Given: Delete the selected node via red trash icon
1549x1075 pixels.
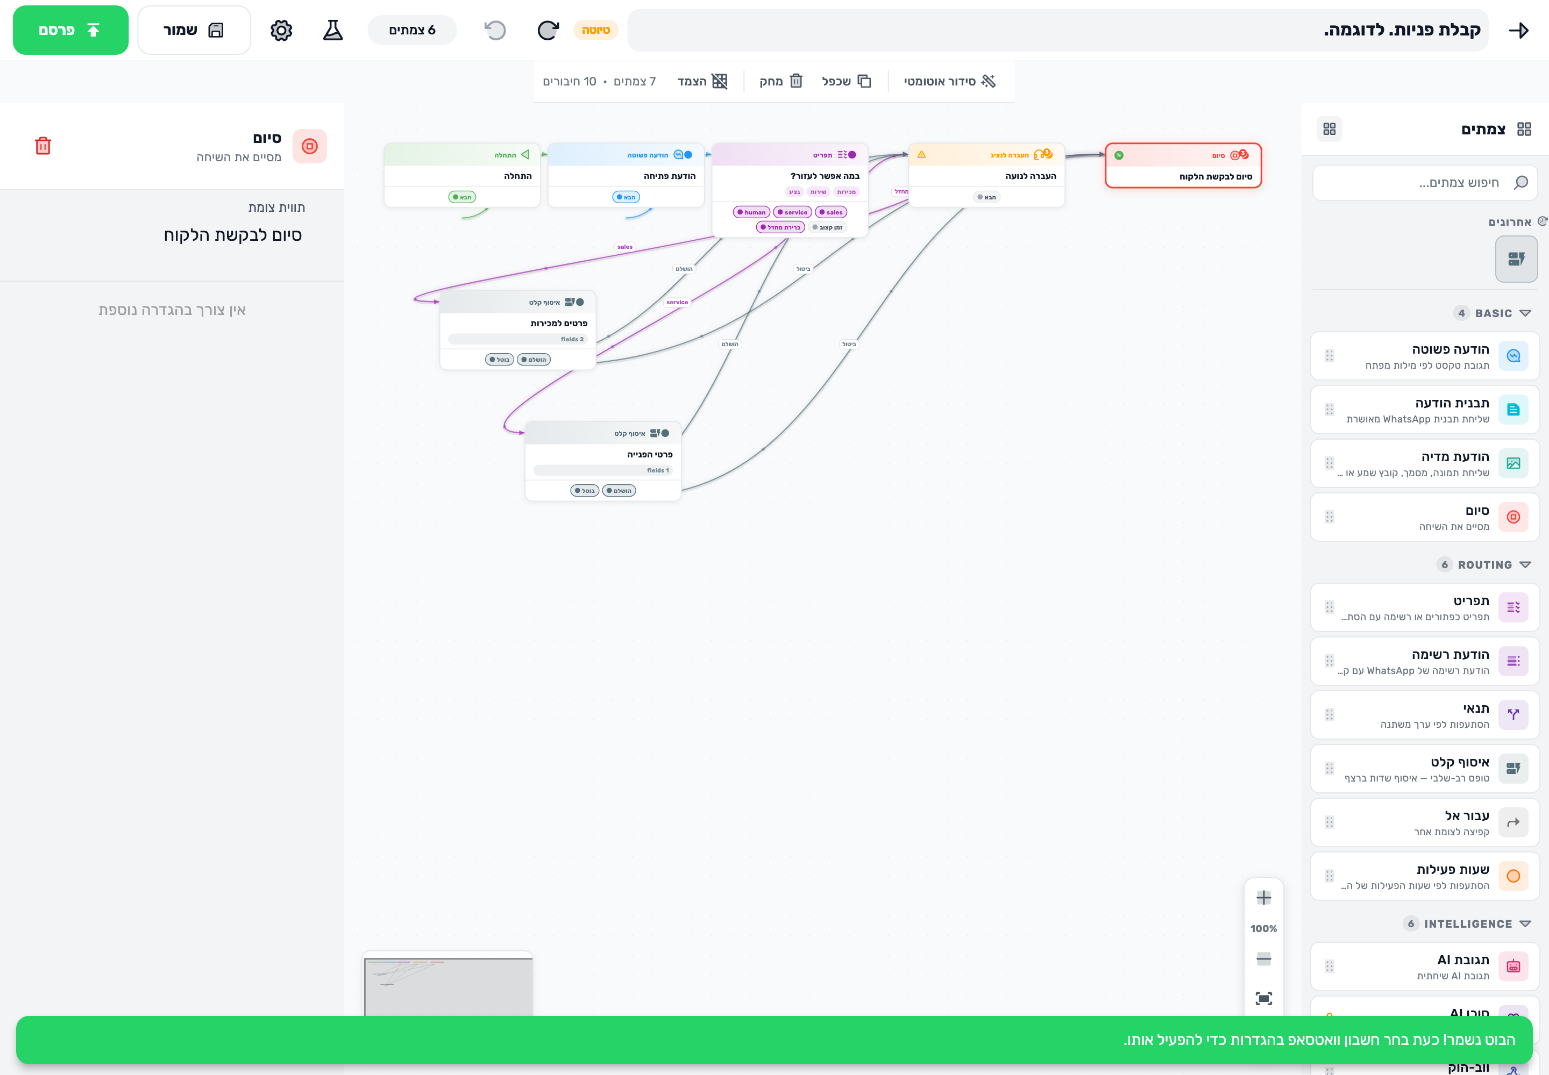Looking at the screenshot, I should [x=43, y=146].
